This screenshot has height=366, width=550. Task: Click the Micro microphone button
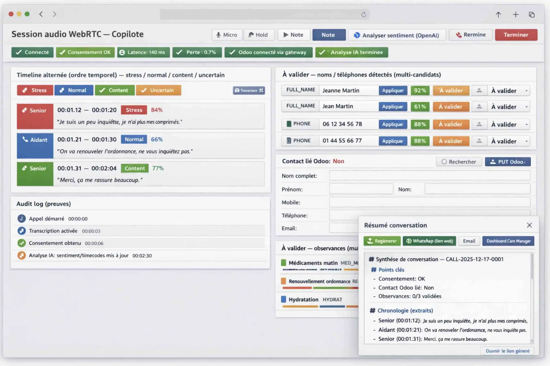click(227, 35)
